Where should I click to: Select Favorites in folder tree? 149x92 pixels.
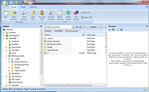[15, 50]
